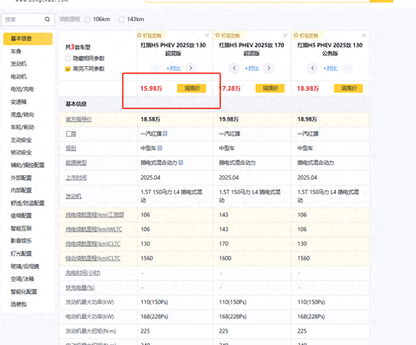Image resolution: width=416 pixels, height=345 pixels.
Task: Open 快充电量(%) parameter link
Action: coord(80,287)
